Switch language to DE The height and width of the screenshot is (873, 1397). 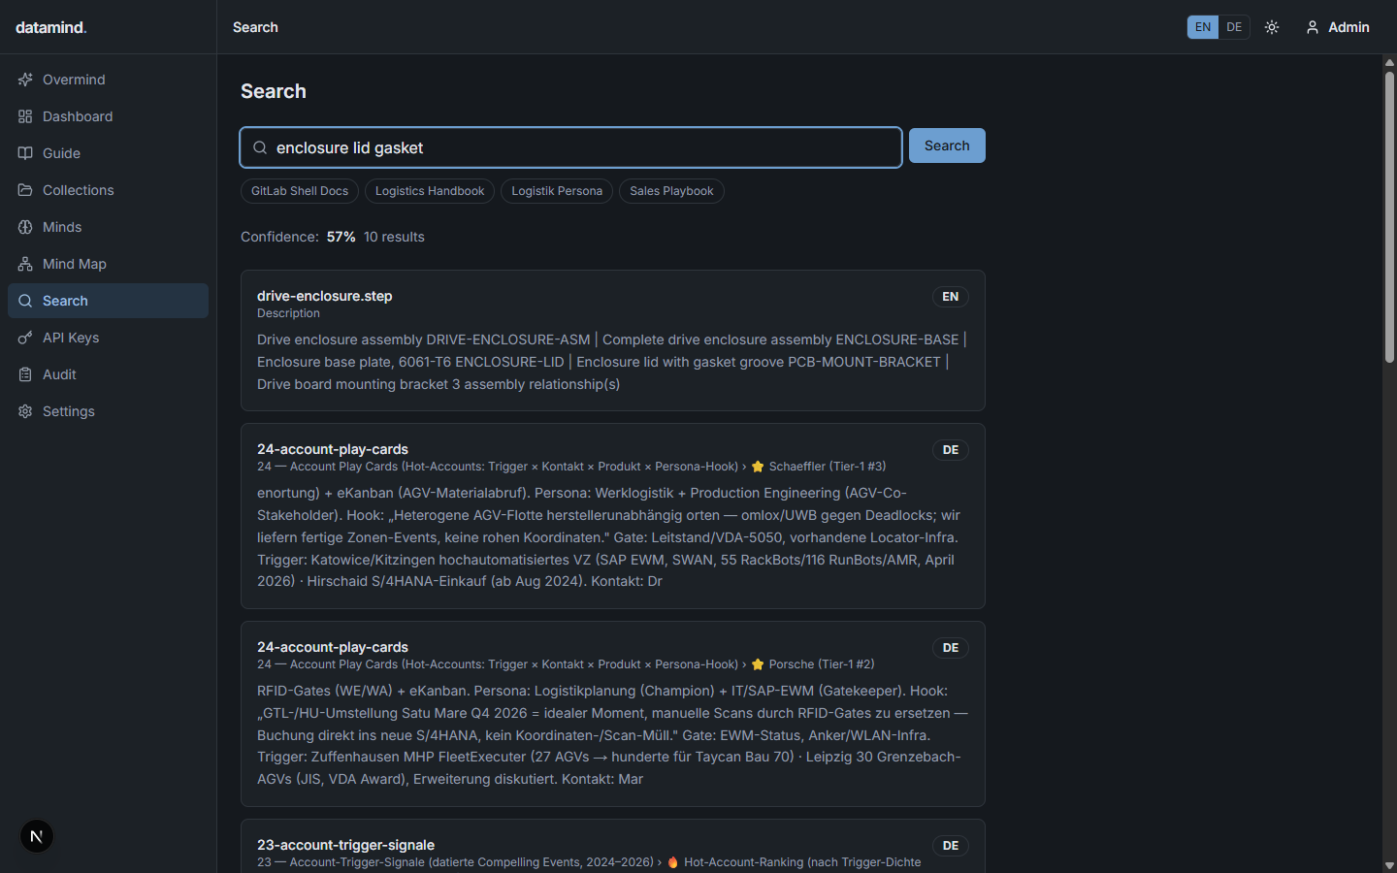[x=1234, y=27]
